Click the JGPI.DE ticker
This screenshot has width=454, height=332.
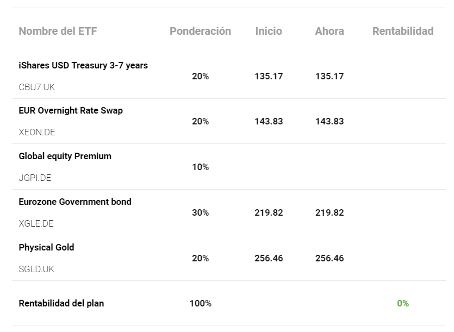[35, 178]
